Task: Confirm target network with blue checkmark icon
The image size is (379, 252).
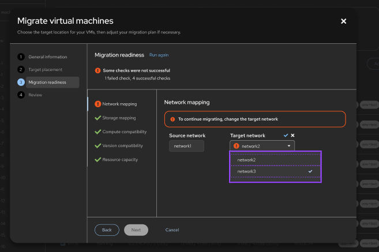Action: pos(285,135)
